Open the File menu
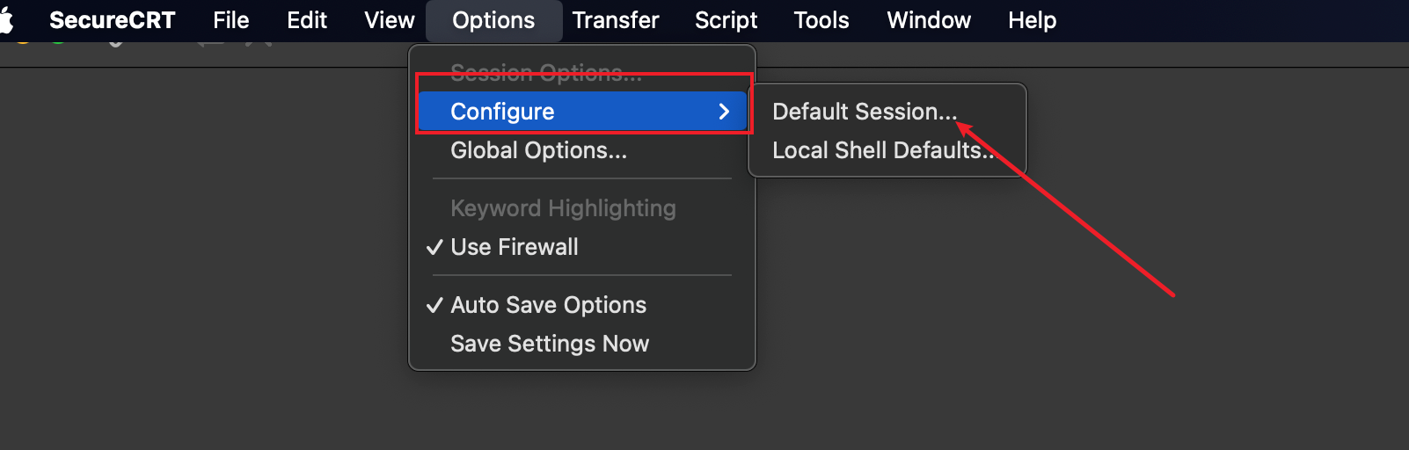This screenshot has height=450, width=1409. (x=230, y=20)
